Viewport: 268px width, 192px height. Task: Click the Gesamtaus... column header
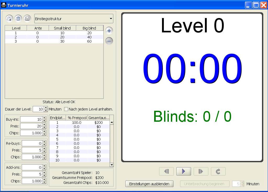click(99, 118)
